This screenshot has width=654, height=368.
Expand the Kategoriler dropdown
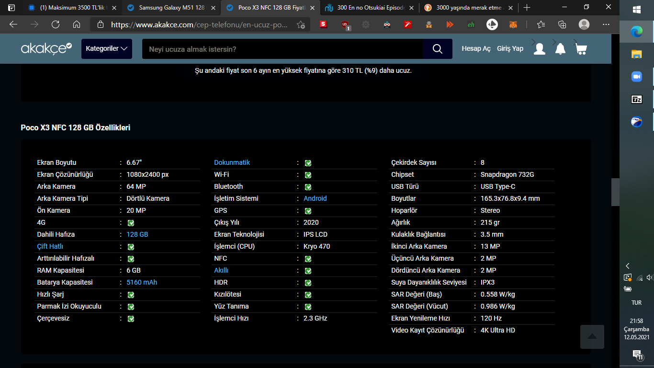tap(107, 49)
